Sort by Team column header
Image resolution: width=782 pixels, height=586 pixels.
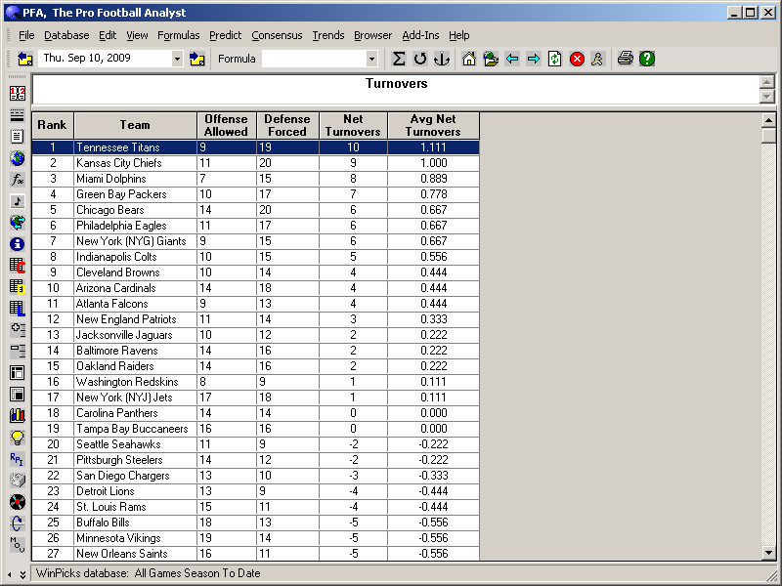pyautogui.click(x=135, y=125)
